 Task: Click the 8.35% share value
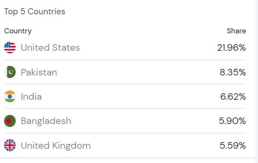[x=233, y=72]
